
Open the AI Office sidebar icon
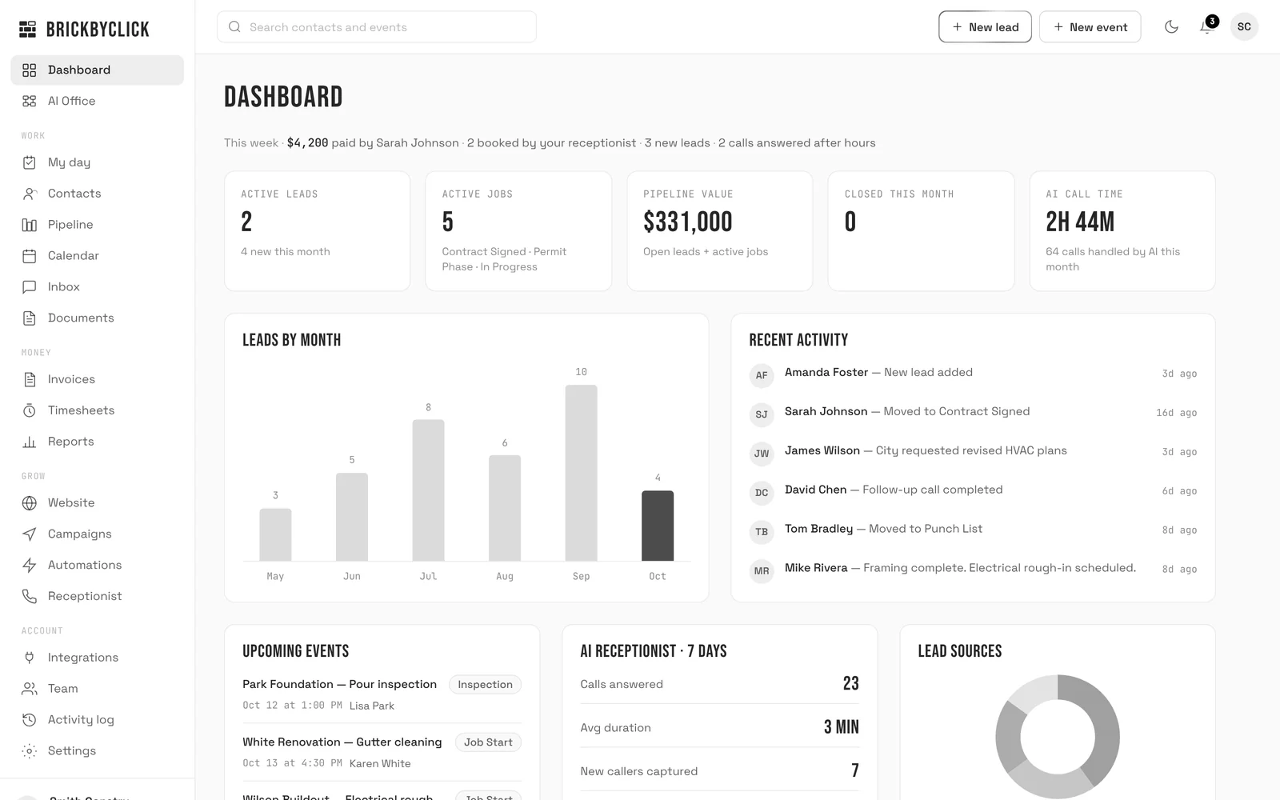[x=30, y=101]
